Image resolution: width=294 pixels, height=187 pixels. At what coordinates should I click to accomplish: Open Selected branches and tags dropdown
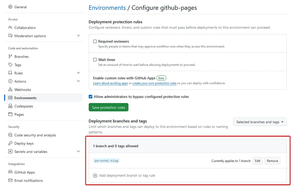(260, 122)
